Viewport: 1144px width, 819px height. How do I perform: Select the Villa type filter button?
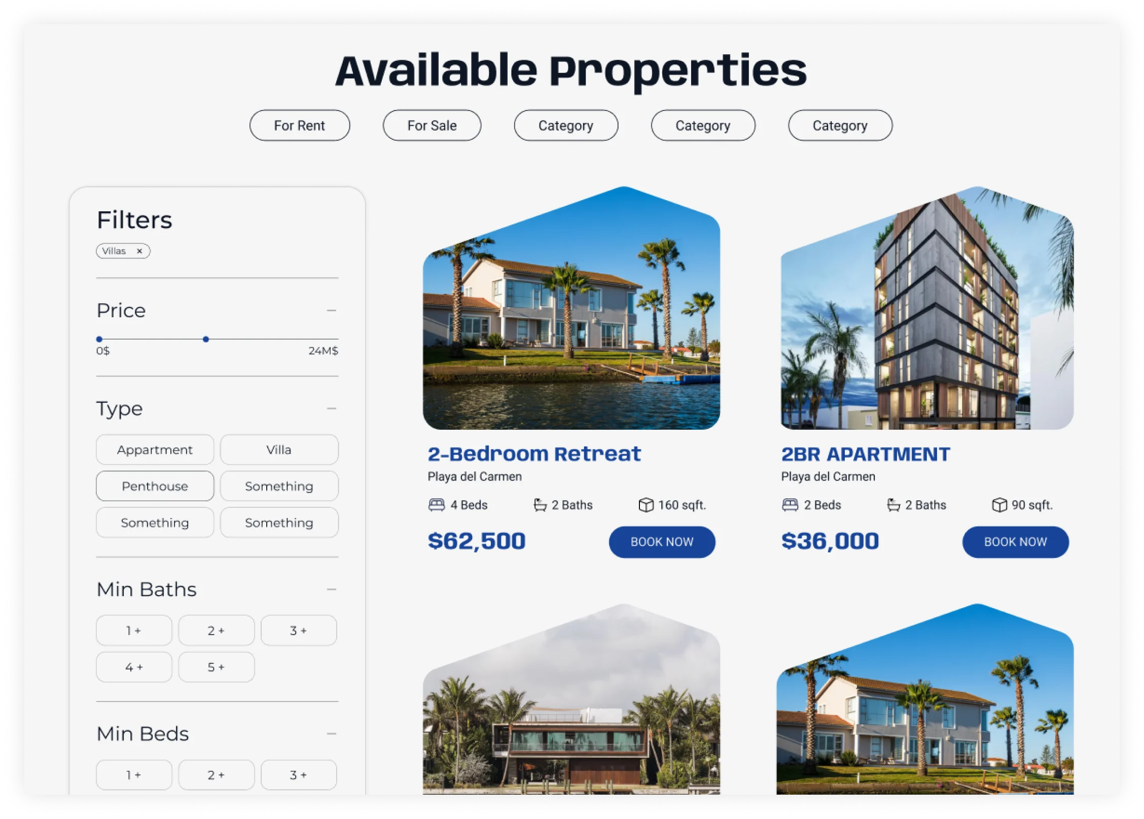[278, 450]
